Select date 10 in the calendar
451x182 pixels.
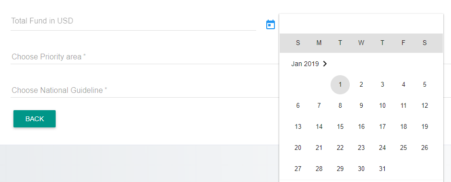(382, 106)
